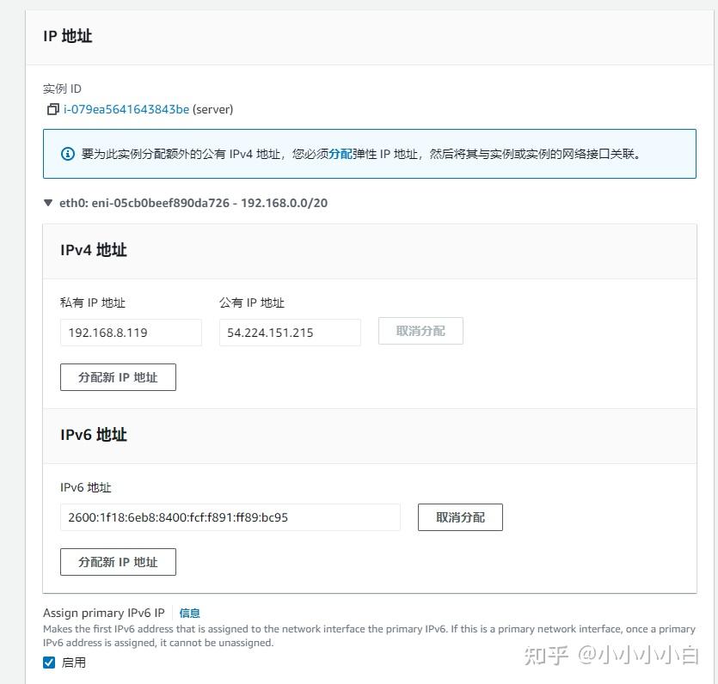Click the IPv6 地址 section header
Screen dimensions: 718x684
coord(93,435)
